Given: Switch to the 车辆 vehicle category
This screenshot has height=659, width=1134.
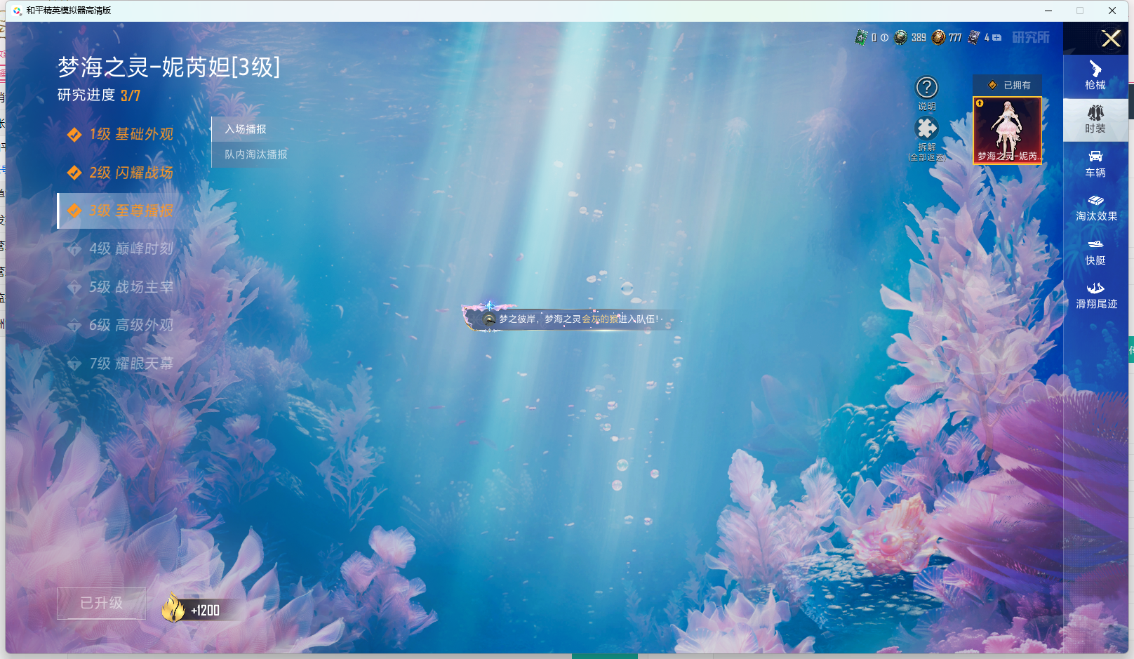Looking at the screenshot, I should (1095, 164).
